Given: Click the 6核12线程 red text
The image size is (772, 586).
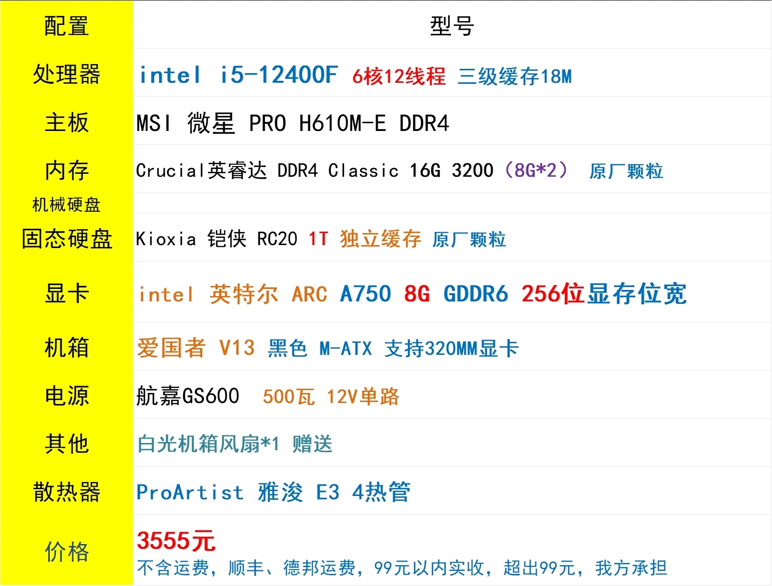Looking at the screenshot, I should 399,76.
